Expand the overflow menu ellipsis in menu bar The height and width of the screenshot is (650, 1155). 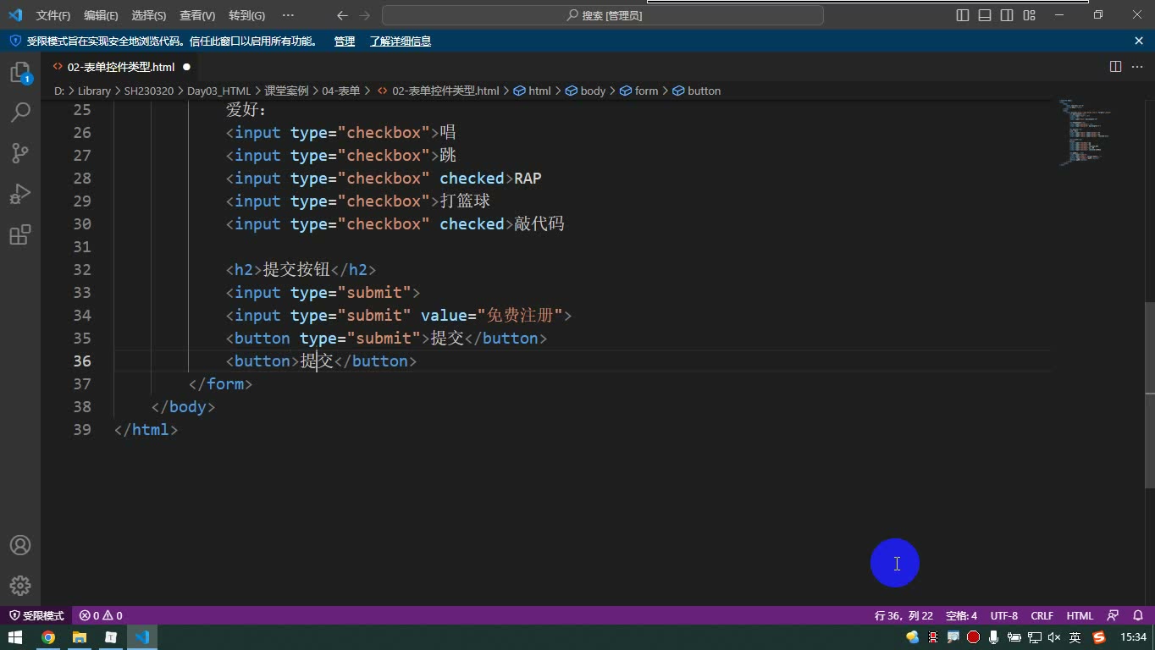[288, 15]
